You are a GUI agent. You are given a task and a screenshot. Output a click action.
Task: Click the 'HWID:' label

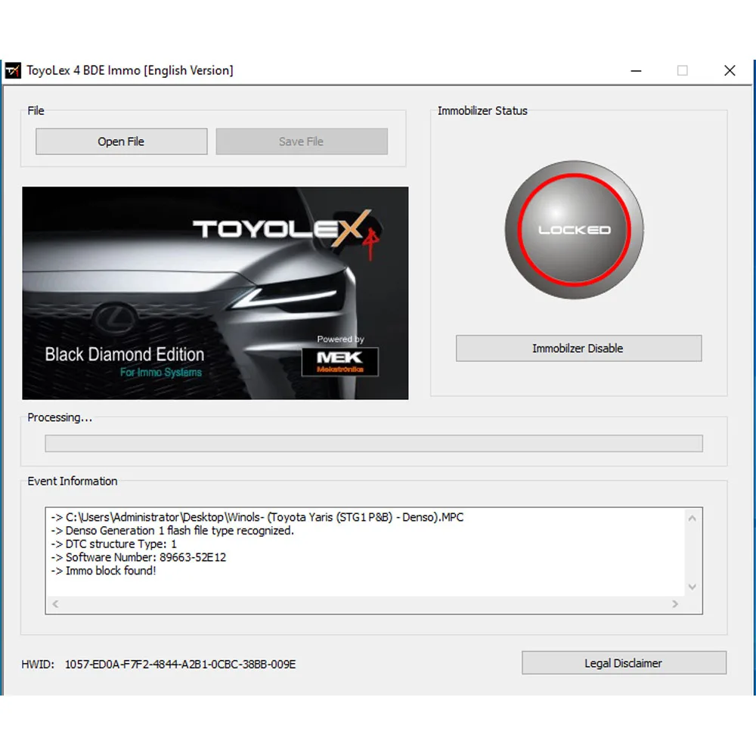point(38,665)
